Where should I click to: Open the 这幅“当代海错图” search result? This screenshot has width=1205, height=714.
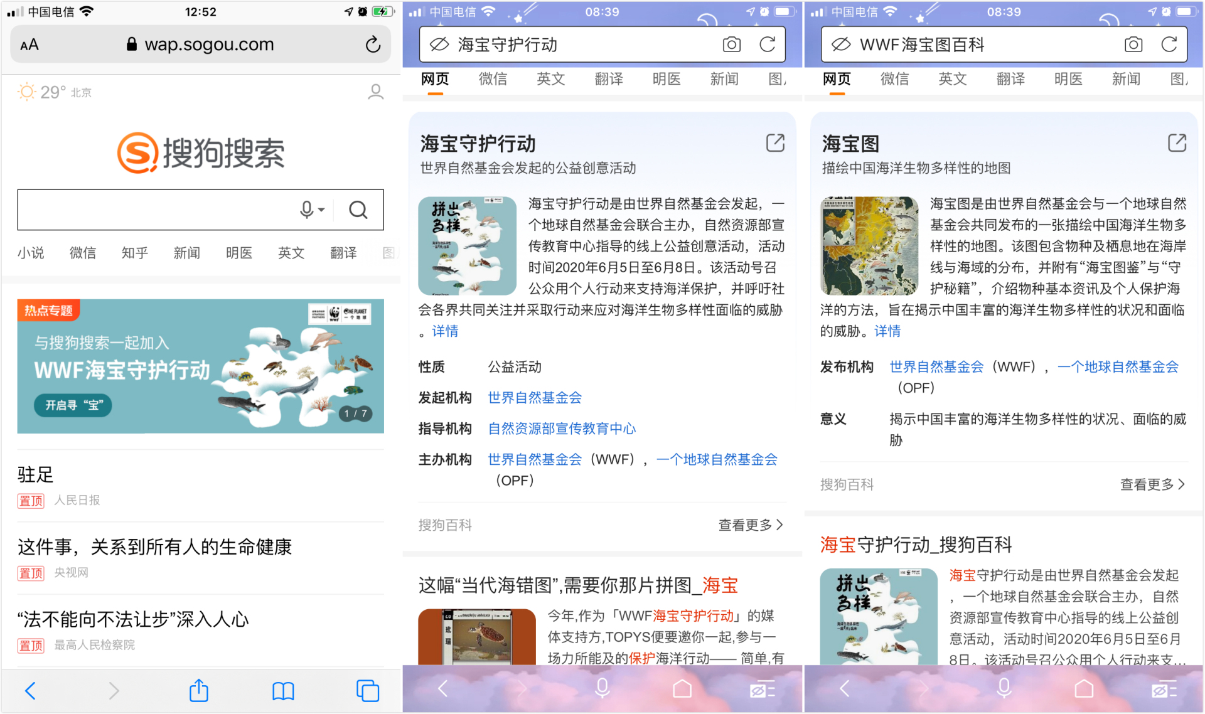(x=578, y=585)
